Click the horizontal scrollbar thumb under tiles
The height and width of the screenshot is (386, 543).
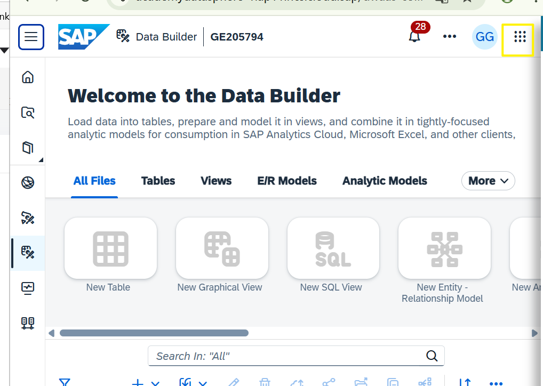pos(154,333)
